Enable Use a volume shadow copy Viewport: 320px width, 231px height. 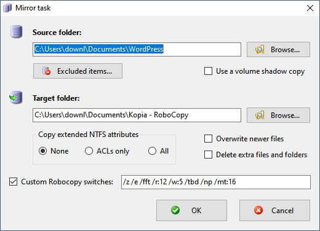point(209,71)
